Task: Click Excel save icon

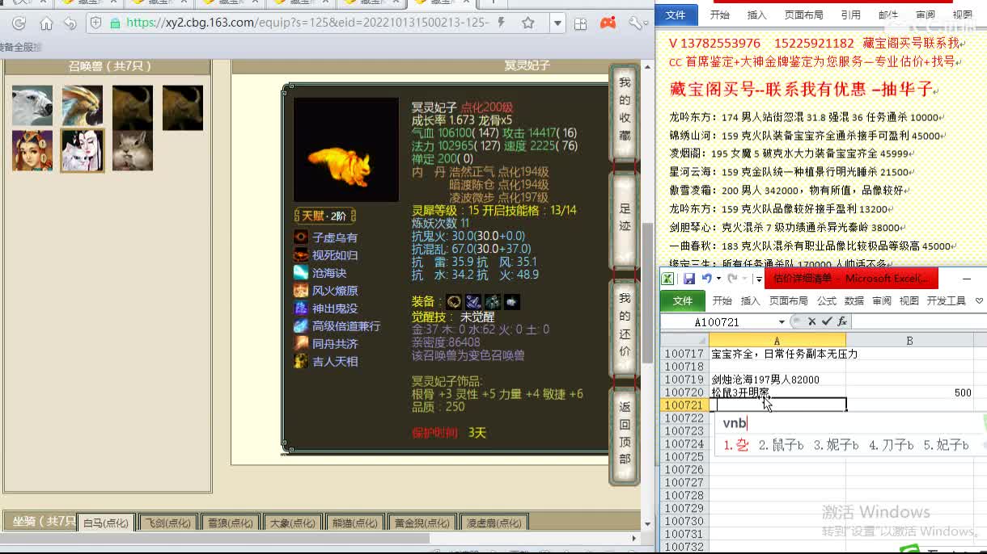Action: 689,279
